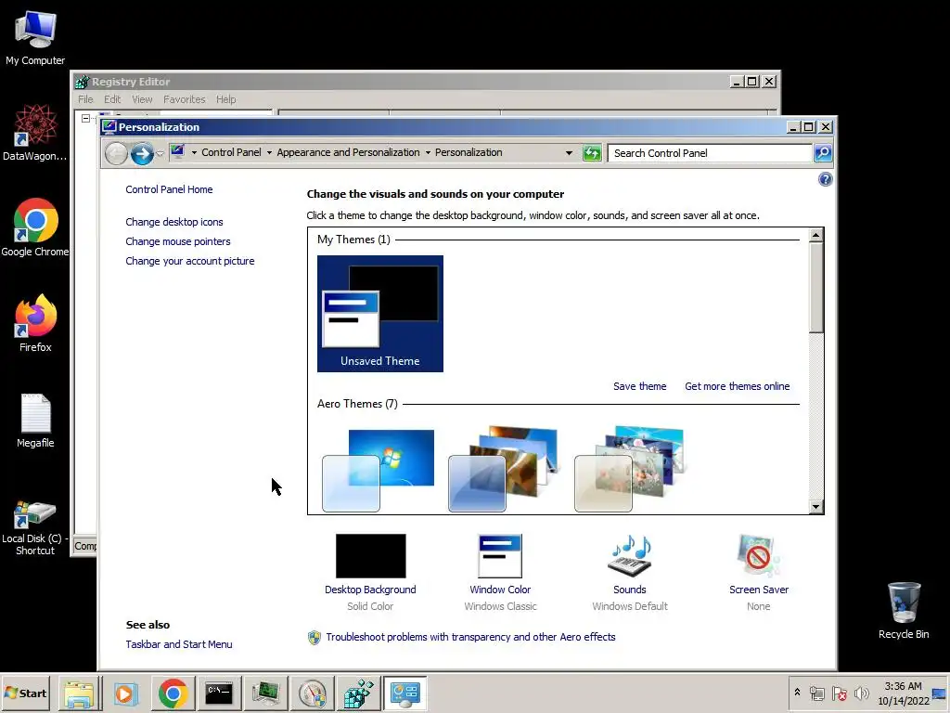Open the Recycle Bin

tap(904, 610)
